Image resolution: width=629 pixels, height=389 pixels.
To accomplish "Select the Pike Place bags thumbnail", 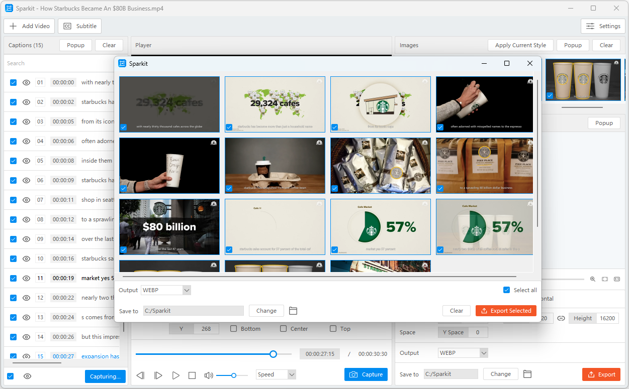I will pos(484,166).
